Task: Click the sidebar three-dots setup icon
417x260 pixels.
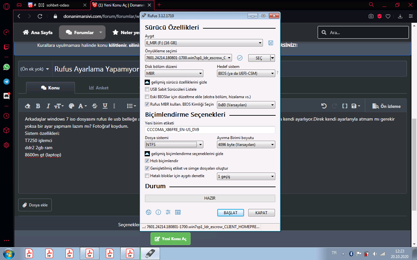Action: tap(6, 241)
